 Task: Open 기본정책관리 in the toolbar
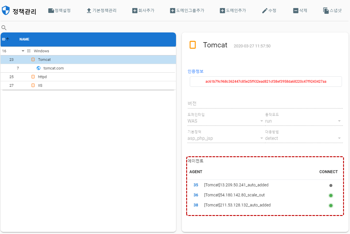101,11
